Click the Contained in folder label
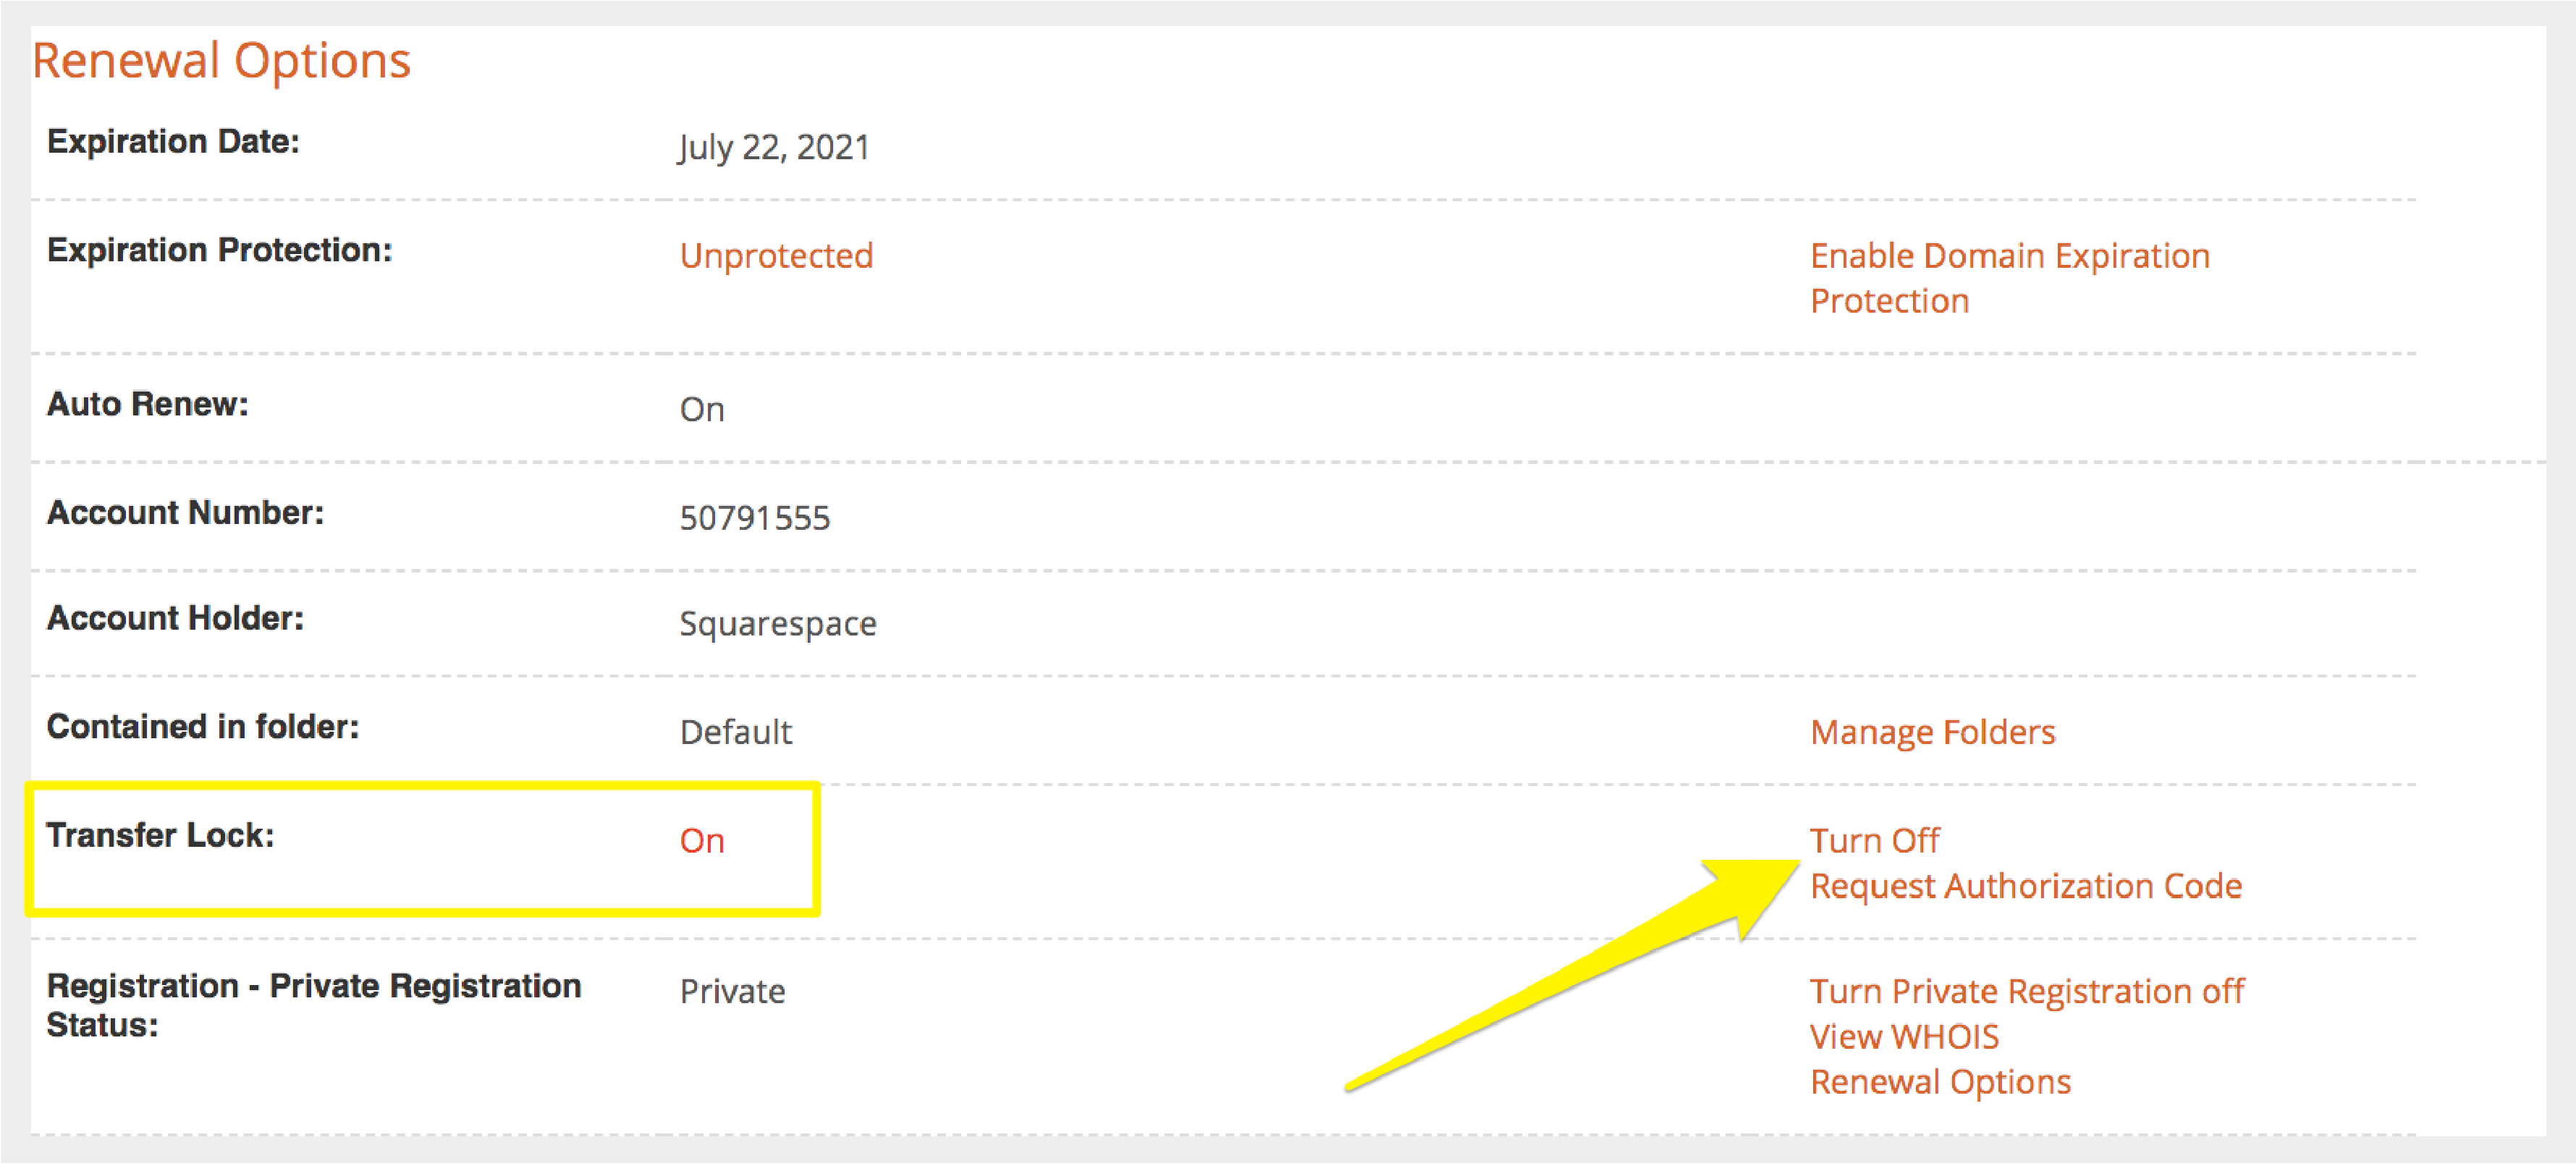This screenshot has width=2576, height=1166. 202,726
